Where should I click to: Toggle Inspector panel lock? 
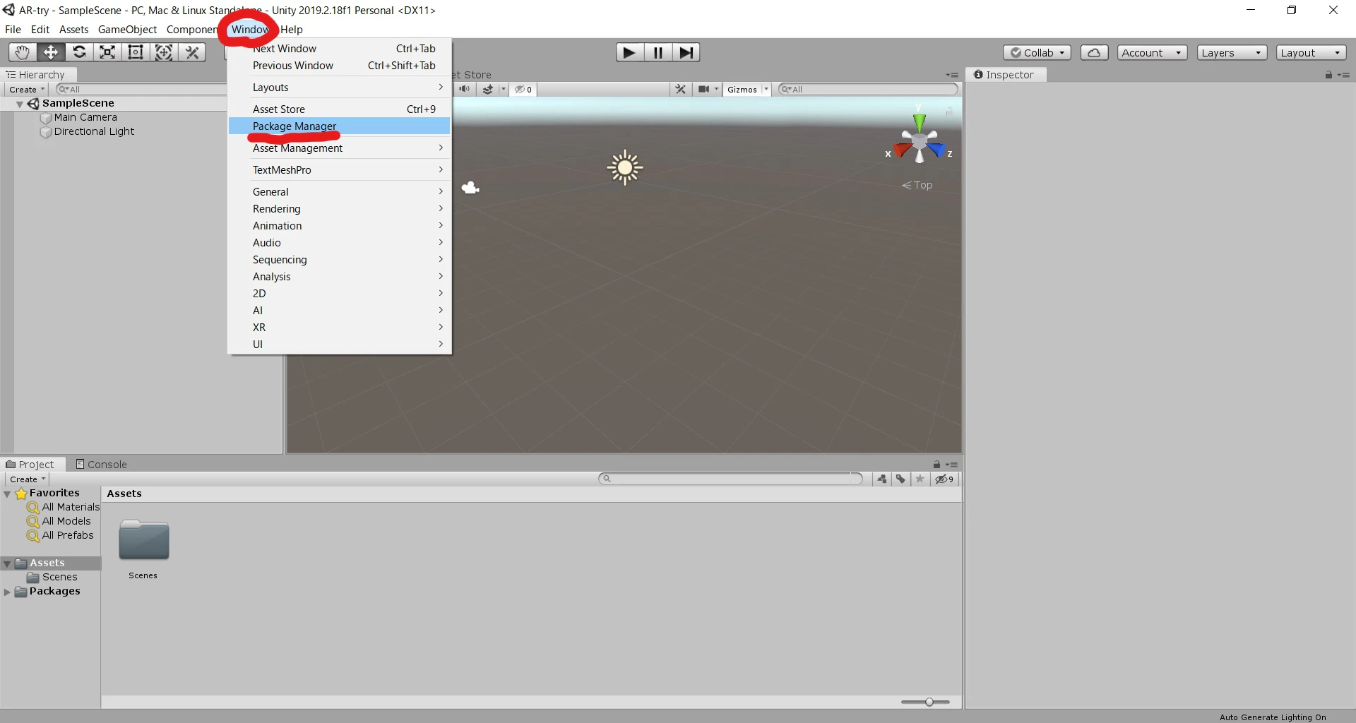[1328, 75]
